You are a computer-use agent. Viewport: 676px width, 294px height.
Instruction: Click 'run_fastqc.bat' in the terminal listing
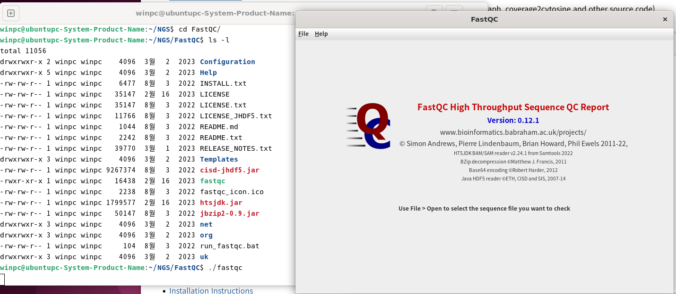tap(230, 246)
